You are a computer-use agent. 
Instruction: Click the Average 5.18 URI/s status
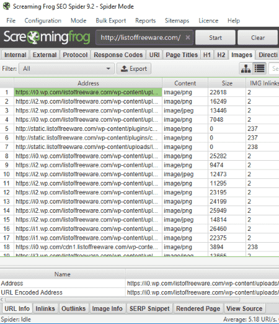pos(250,319)
